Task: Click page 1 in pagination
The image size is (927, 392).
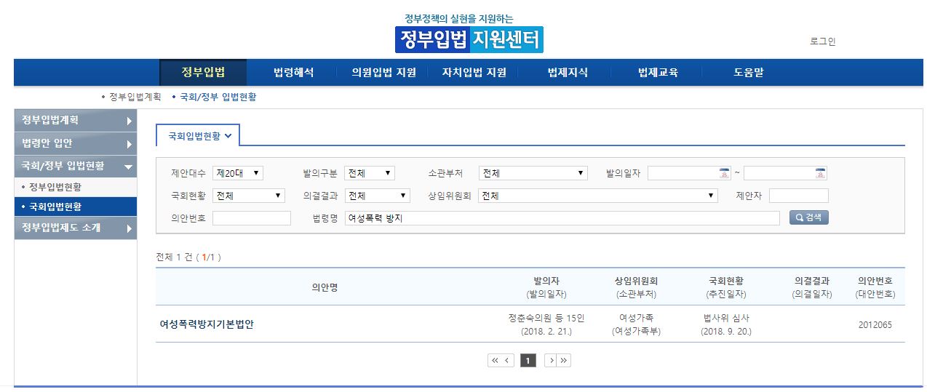Action: pyautogui.click(x=528, y=360)
